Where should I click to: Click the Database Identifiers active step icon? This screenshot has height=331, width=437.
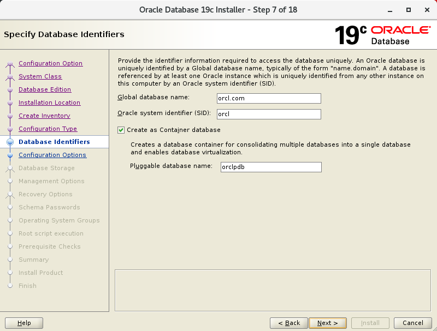click(10, 142)
